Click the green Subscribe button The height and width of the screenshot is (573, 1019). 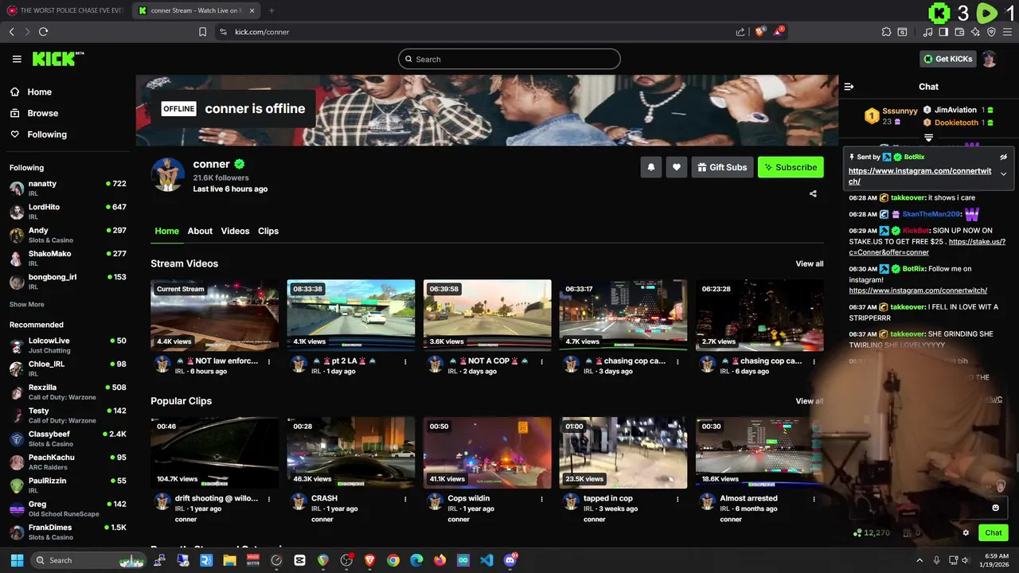pos(791,167)
